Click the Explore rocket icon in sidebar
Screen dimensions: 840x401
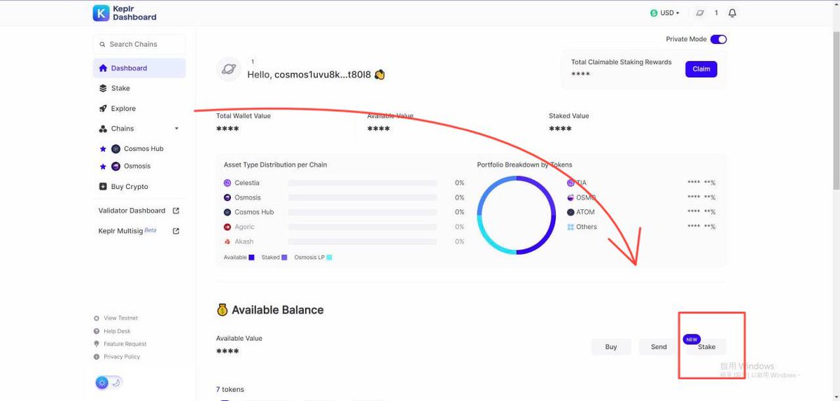pyautogui.click(x=103, y=108)
